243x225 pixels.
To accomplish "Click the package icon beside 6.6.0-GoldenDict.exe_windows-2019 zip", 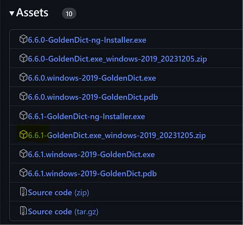I will [23, 58].
